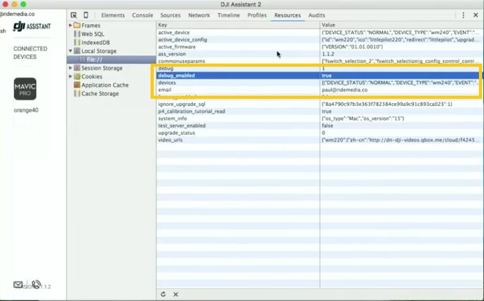Screen dimensions: 484x301
Task: Click the phone support icon
Action: click(x=36, y=285)
